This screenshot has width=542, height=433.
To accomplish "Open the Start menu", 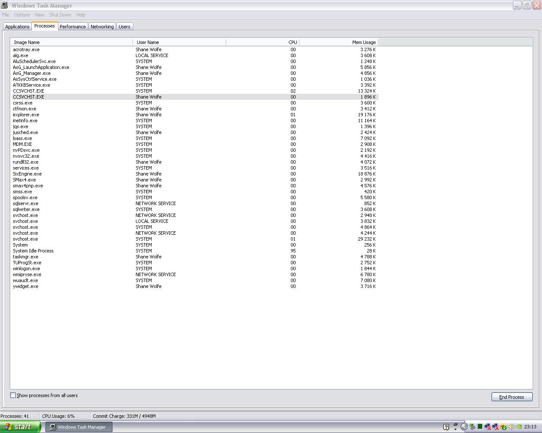I will click(20, 427).
